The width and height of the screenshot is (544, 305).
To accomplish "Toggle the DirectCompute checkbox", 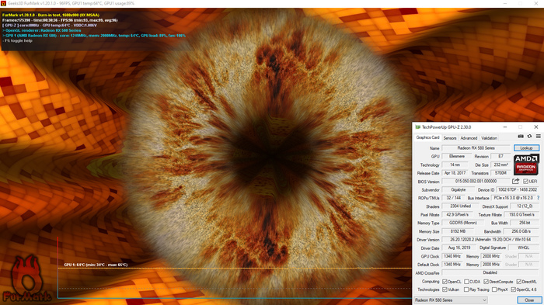I will pyautogui.click(x=486, y=282).
